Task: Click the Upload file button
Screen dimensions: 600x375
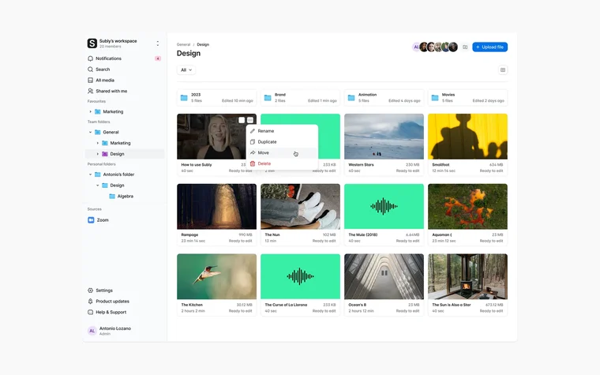Action: pyautogui.click(x=489, y=47)
